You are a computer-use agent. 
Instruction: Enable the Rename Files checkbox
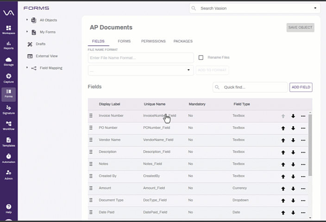click(201, 57)
